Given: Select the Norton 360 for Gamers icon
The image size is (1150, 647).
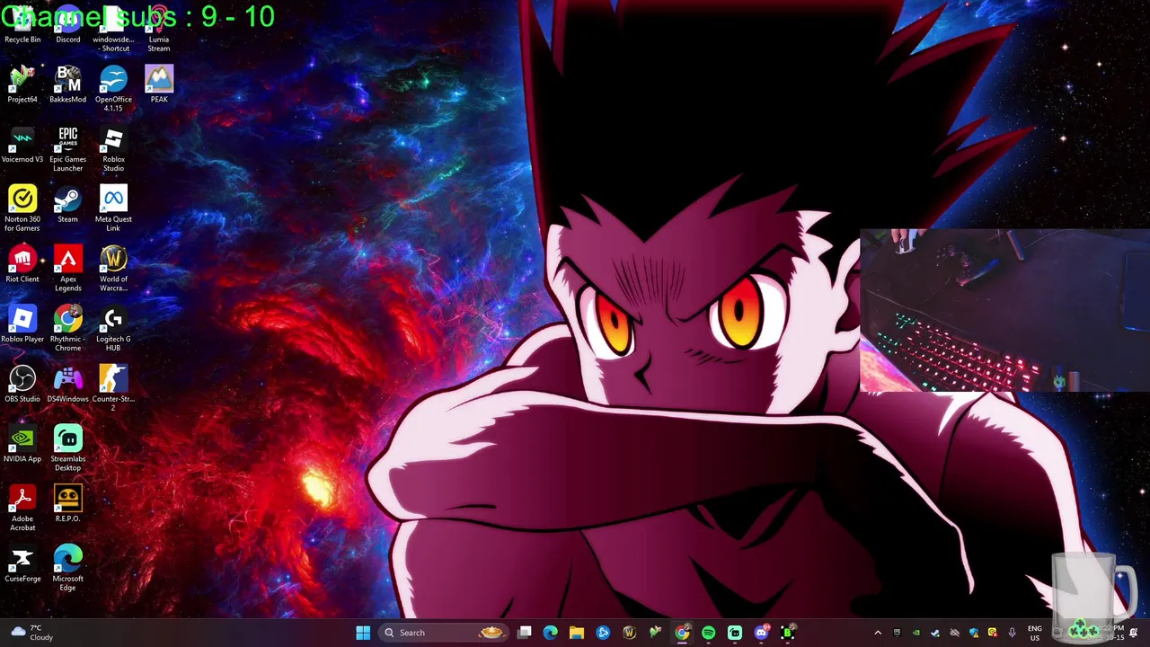Looking at the screenshot, I should click(22, 208).
